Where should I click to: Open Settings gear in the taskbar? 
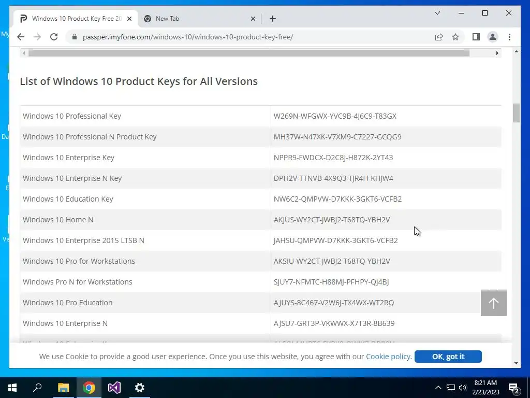click(140, 388)
